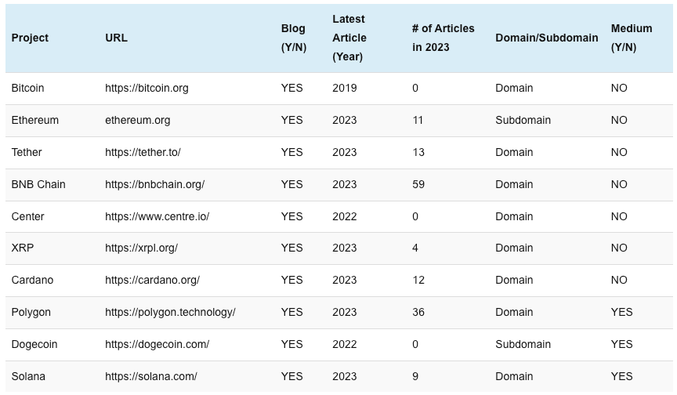Visit the https://cardano.org/ link
The width and height of the screenshot is (677, 395).
(x=152, y=281)
